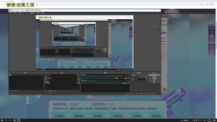Viewport: 217px width, 122px height.
Task: Click the Chrome extensions puzzle icon
Action: coord(207,4)
